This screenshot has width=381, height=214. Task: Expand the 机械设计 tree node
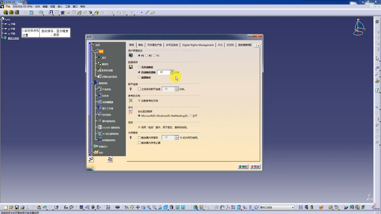tap(92, 146)
